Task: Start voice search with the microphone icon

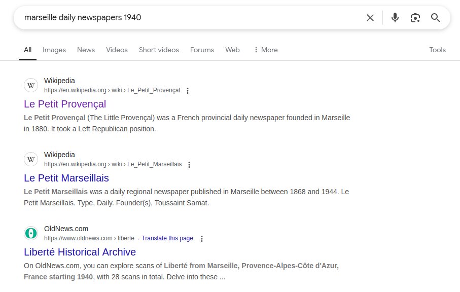Action: point(395,17)
